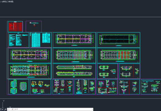This screenshot has height=111, width=161.
Task: Open command line customize wrench menu
Action: [5, 109]
